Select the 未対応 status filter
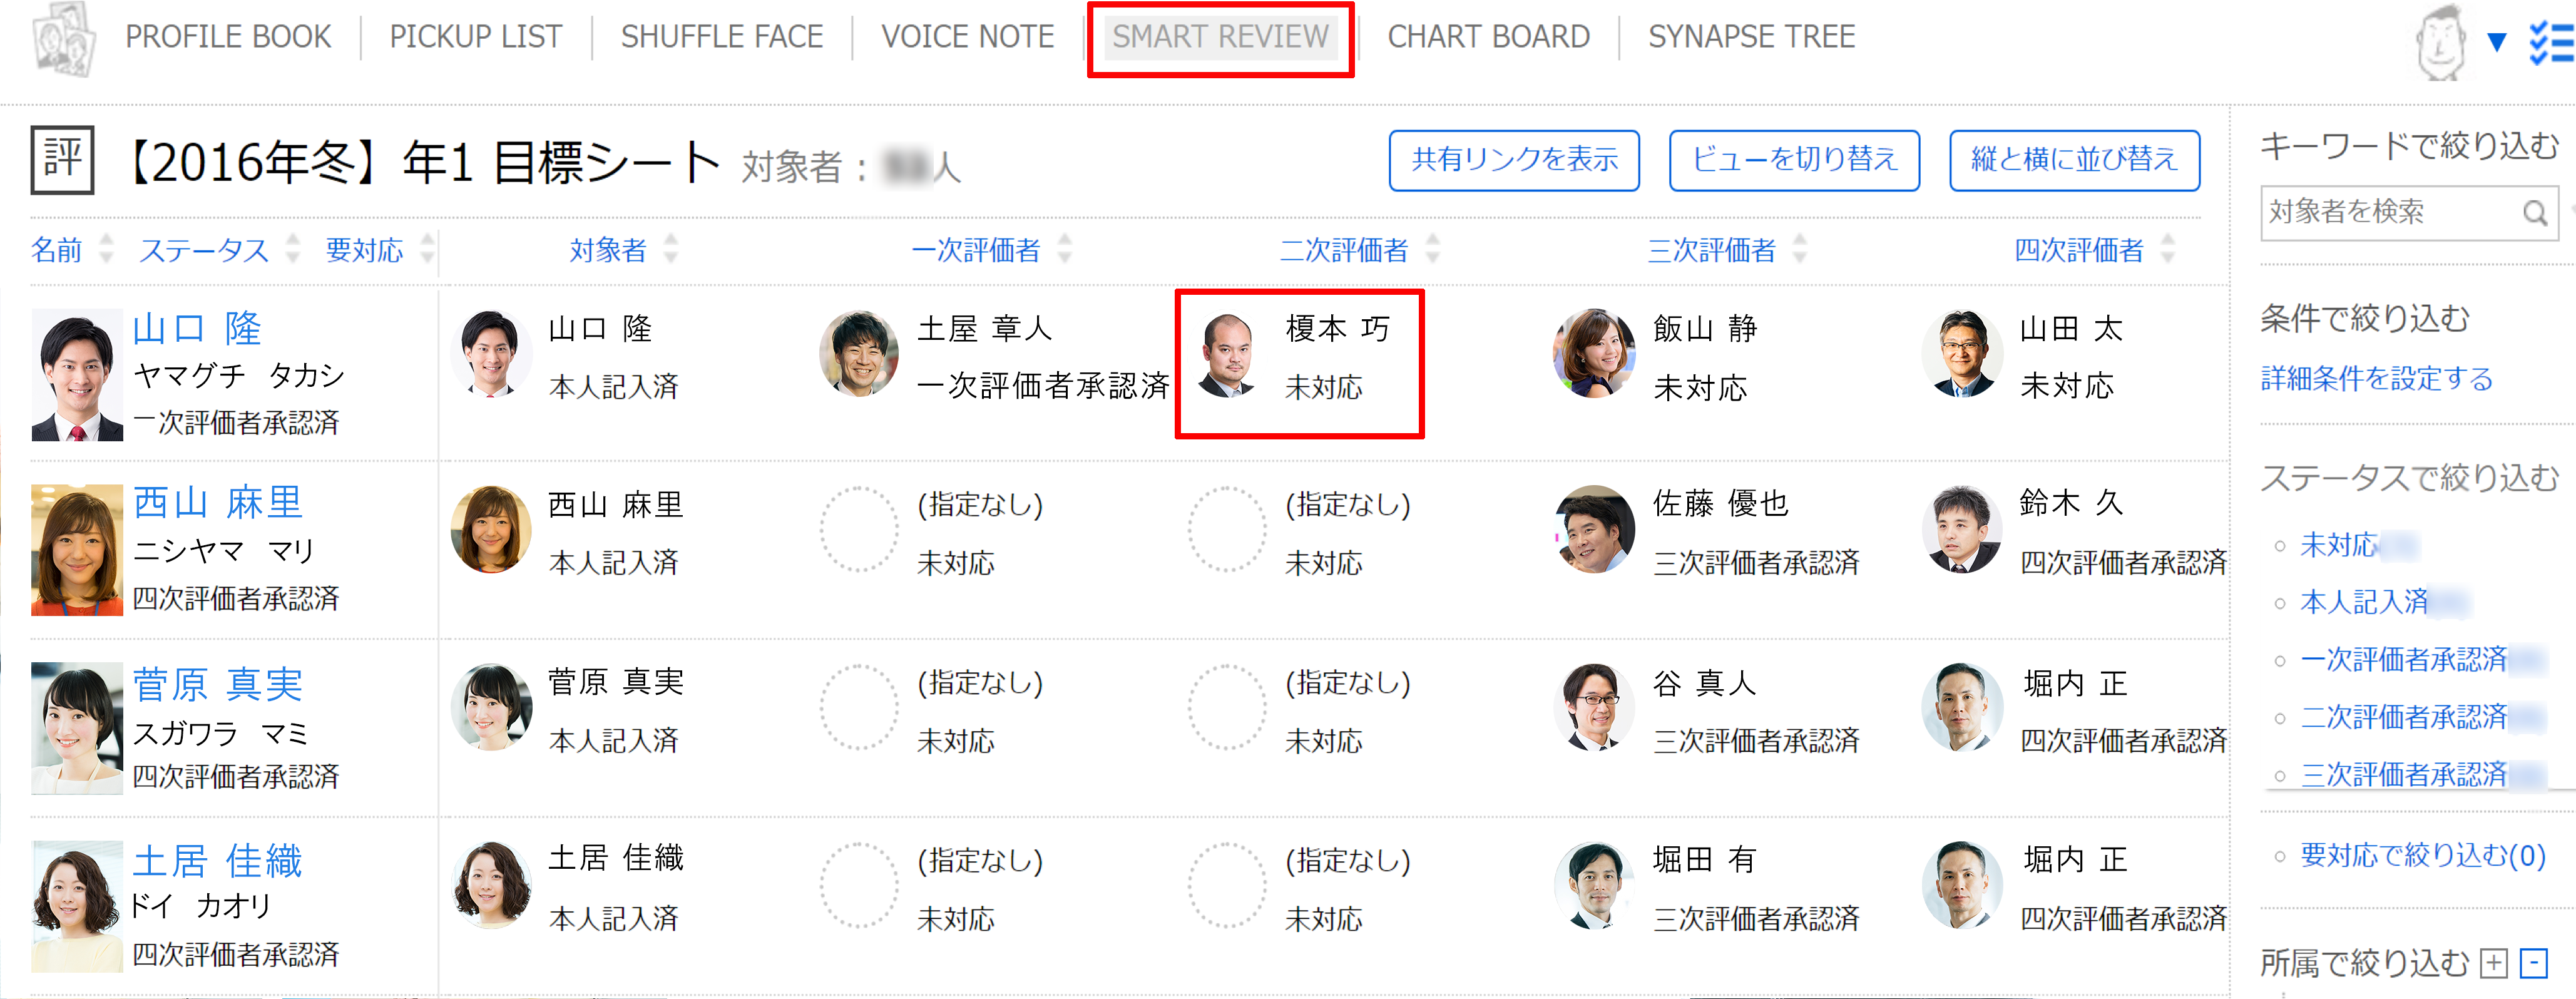Image resolution: width=2576 pixels, height=999 pixels. coord(2338,545)
